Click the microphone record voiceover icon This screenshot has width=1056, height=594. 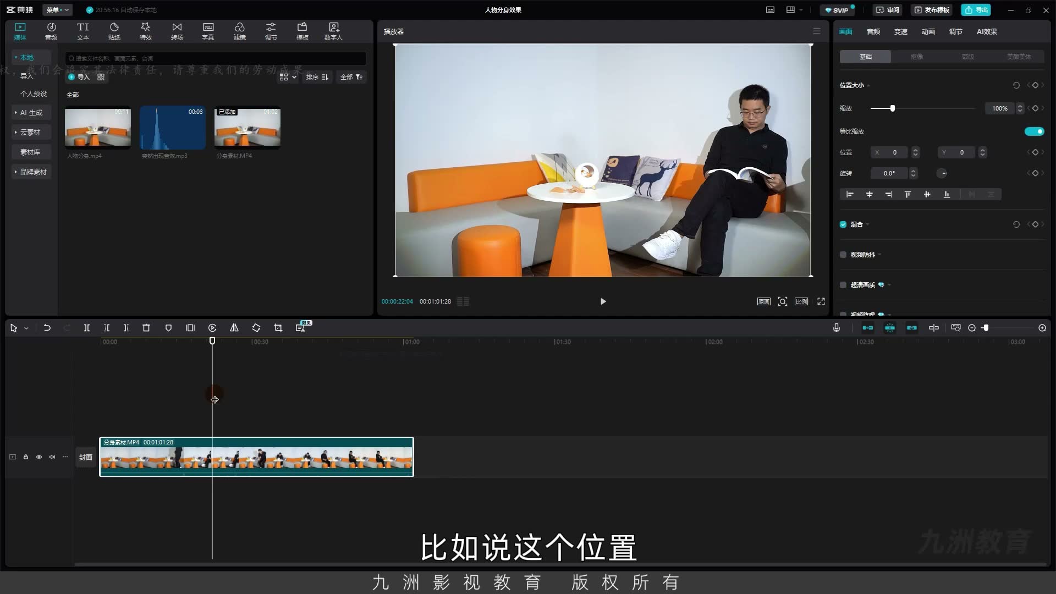[x=837, y=328]
